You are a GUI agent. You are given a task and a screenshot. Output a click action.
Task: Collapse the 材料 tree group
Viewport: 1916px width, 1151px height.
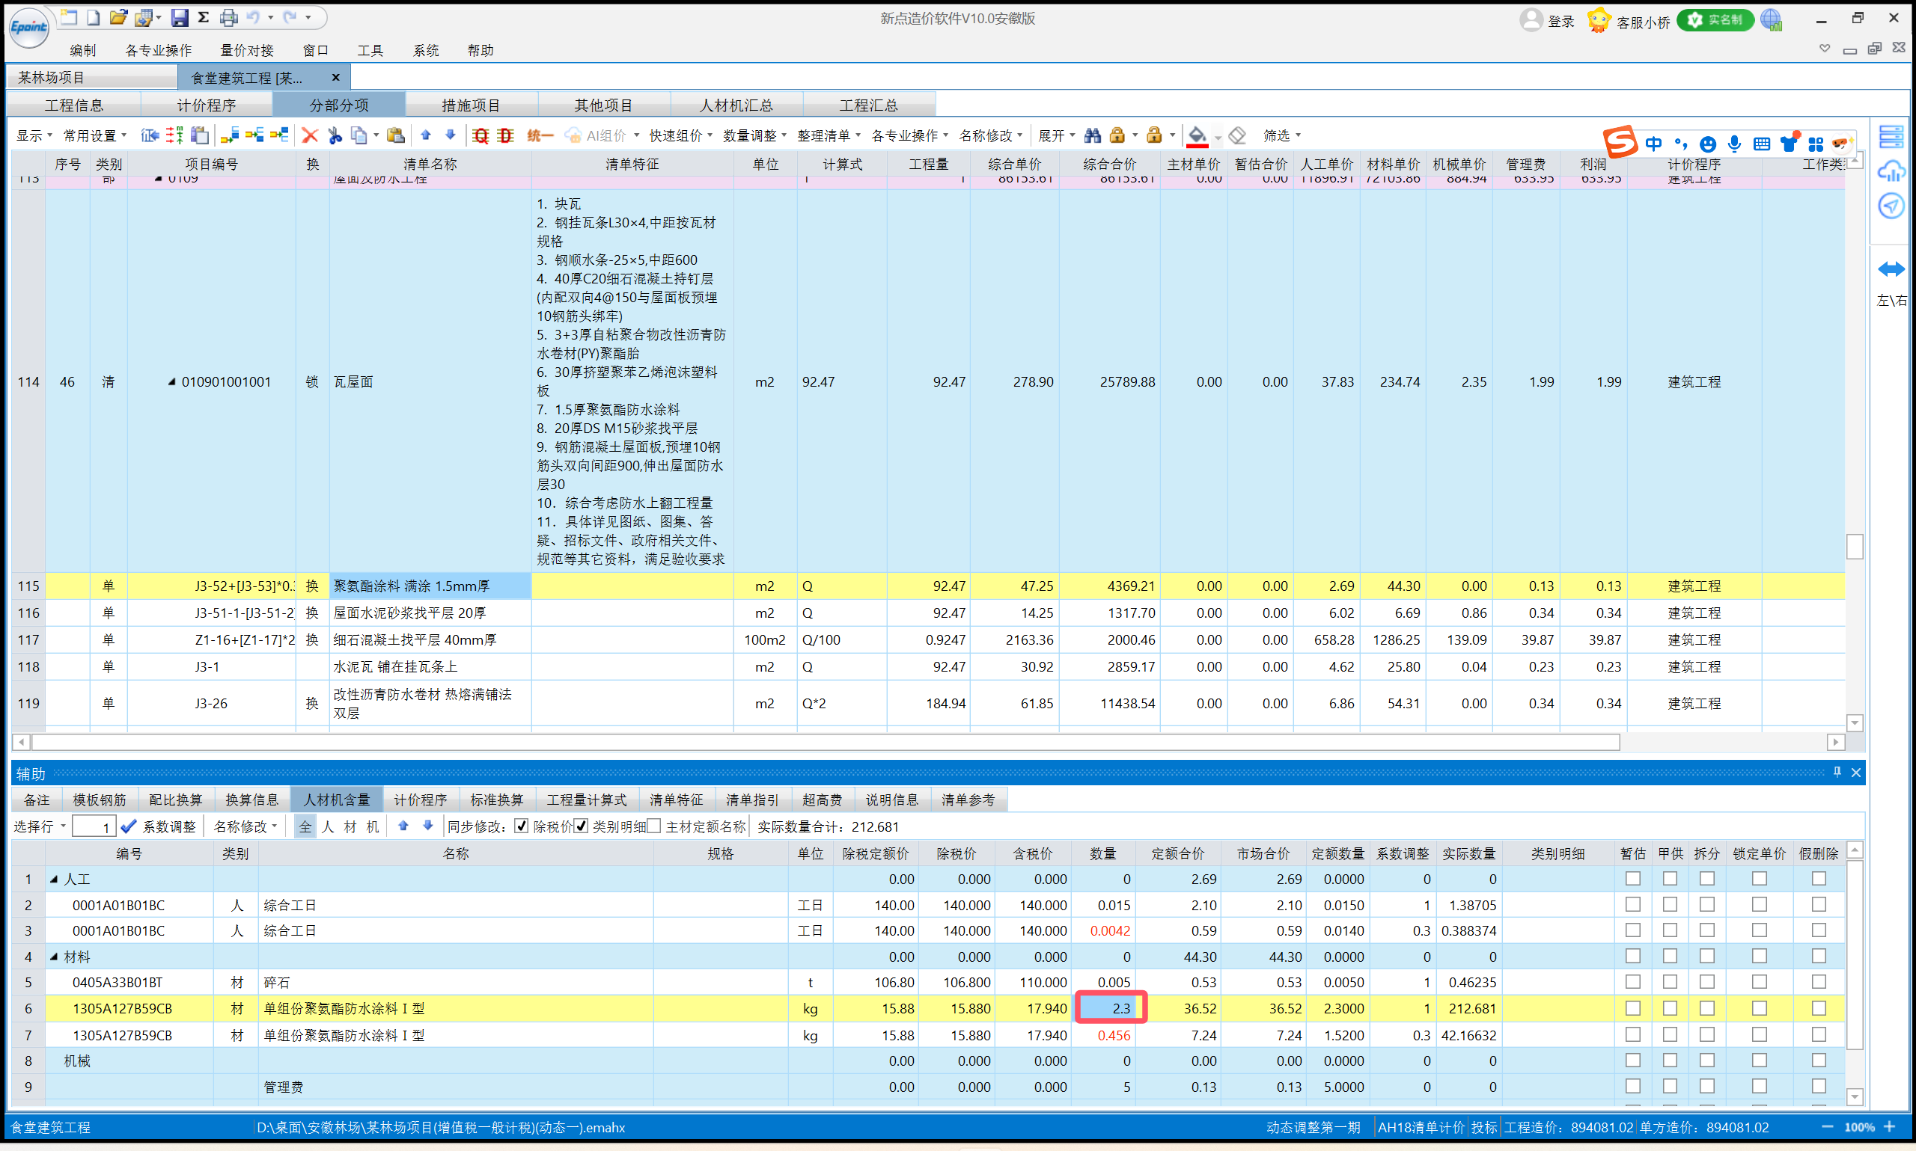tap(53, 957)
